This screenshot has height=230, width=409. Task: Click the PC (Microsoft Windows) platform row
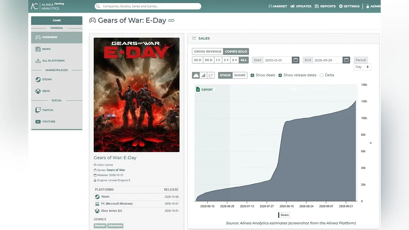[136, 204]
